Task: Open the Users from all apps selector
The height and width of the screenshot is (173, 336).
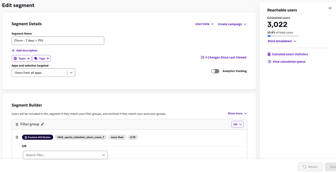Action: pos(43,73)
